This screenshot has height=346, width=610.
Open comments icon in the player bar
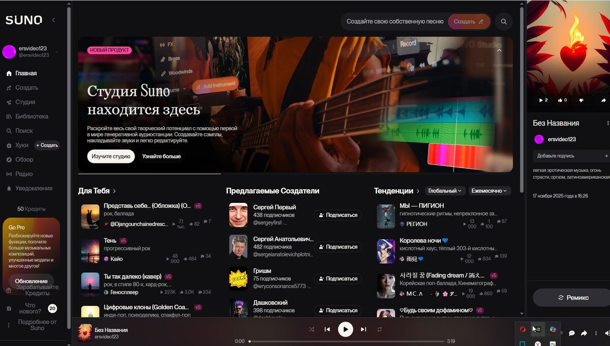coord(571,333)
